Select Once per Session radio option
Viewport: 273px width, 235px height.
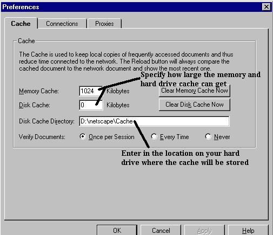(x=83, y=136)
